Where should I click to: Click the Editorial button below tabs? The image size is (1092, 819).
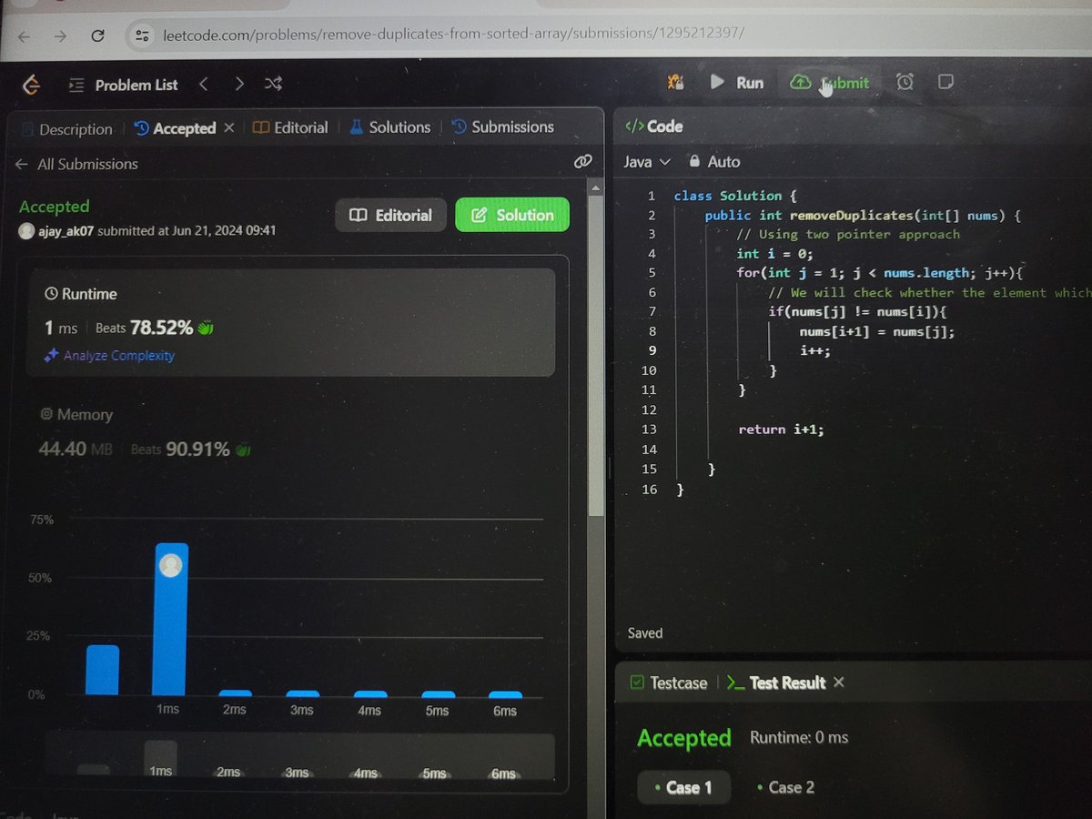391,216
